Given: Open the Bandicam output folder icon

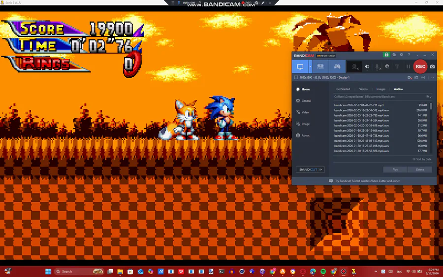Looking at the screenshot, I should pyautogui.click(x=394, y=55).
